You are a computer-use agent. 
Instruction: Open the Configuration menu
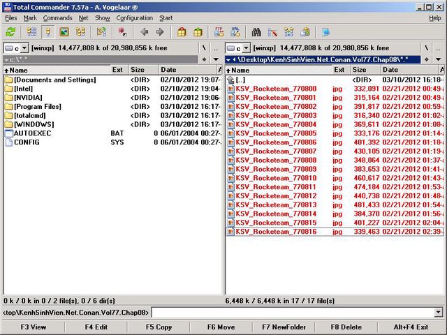(x=135, y=18)
